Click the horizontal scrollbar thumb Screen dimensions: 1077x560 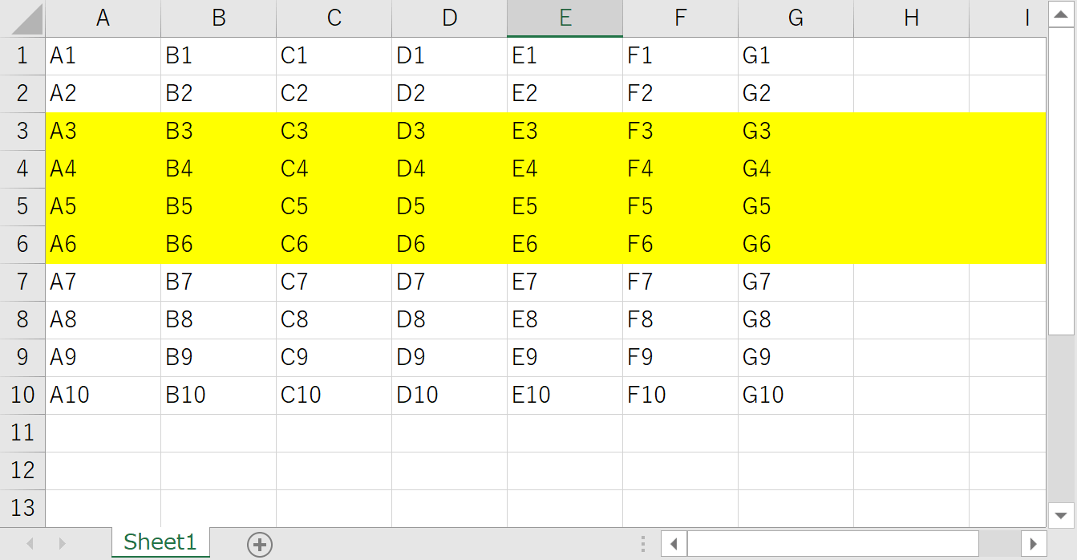coord(832,545)
